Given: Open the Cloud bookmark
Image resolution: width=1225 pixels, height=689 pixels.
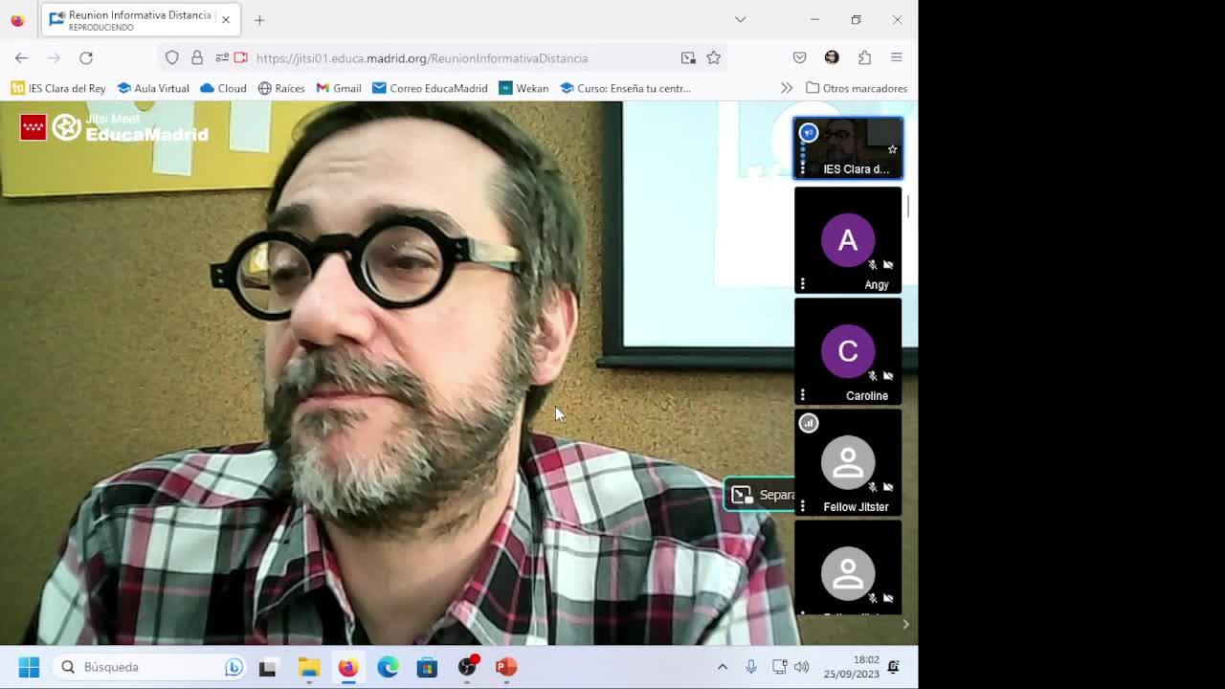Looking at the screenshot, I should (x=223, y=88).
